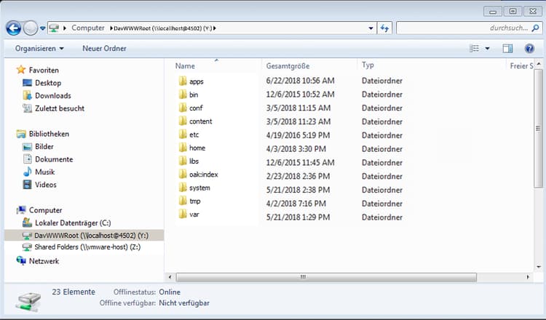
Task: Maximize the Explorer window
Action: click(x=513, y=12)
